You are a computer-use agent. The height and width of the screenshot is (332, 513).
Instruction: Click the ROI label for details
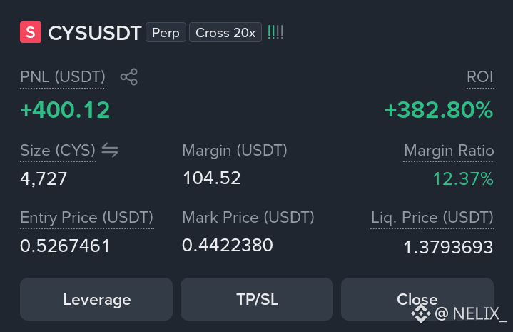click(x=480, y=77)
